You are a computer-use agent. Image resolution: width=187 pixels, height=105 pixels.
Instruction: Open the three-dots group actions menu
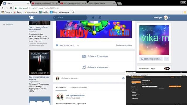click(x=166, y=59)
